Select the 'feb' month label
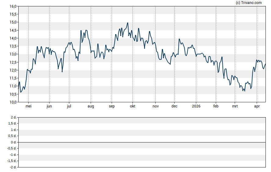This screenshot has height=172, width=271. (216, 106)
